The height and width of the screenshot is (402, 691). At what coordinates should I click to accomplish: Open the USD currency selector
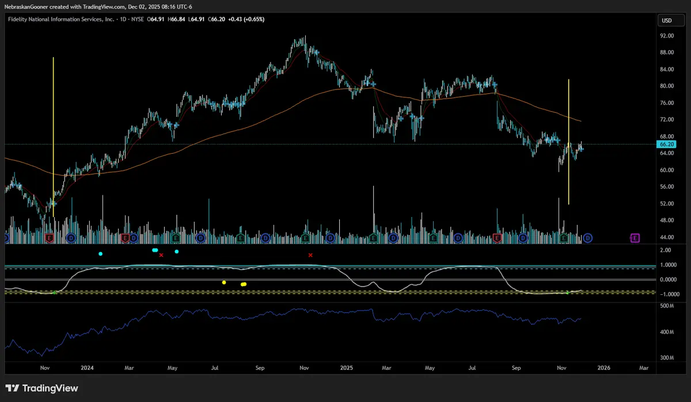click(667, 21)
